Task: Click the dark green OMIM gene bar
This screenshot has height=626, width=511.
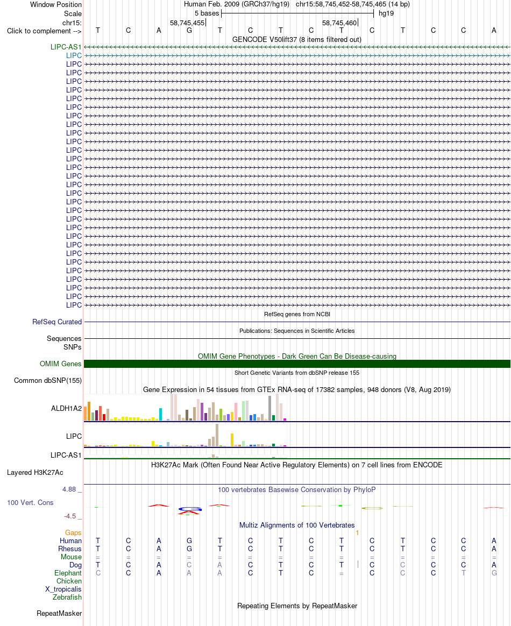Action: (297, 364)
